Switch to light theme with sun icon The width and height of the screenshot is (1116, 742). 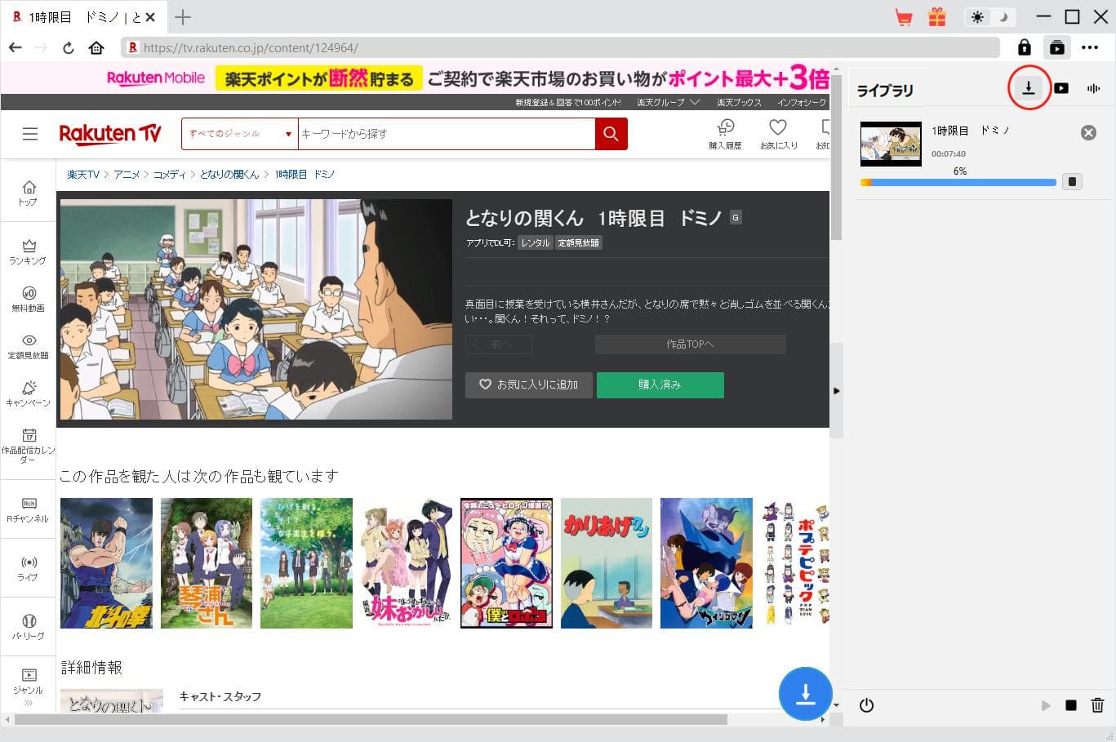coord(977,17)
